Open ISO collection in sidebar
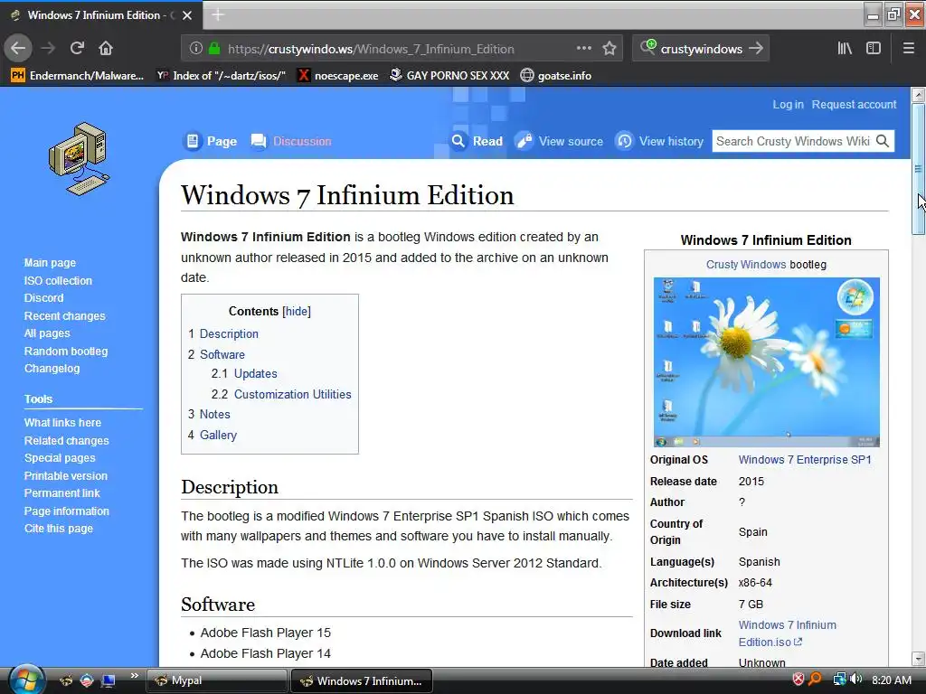Viewport: 926px width, 694px height. [58, 281]
